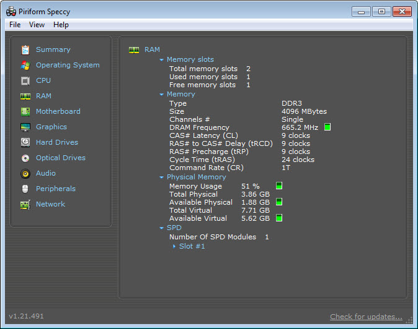Open the Optical Drives section label
Viewport: 418px width, 329px height.
click(x=61, y=158)
